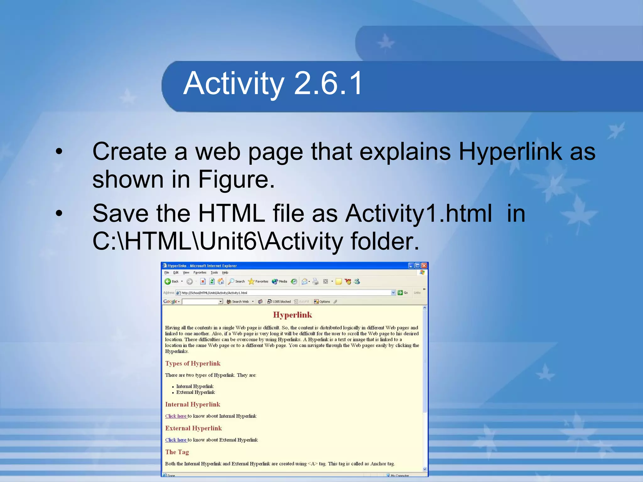The height and width of the screenshot is (482, 643).
Task: Click the 'Types of Hyperlink' heading
Action: (x=193, y=363)
